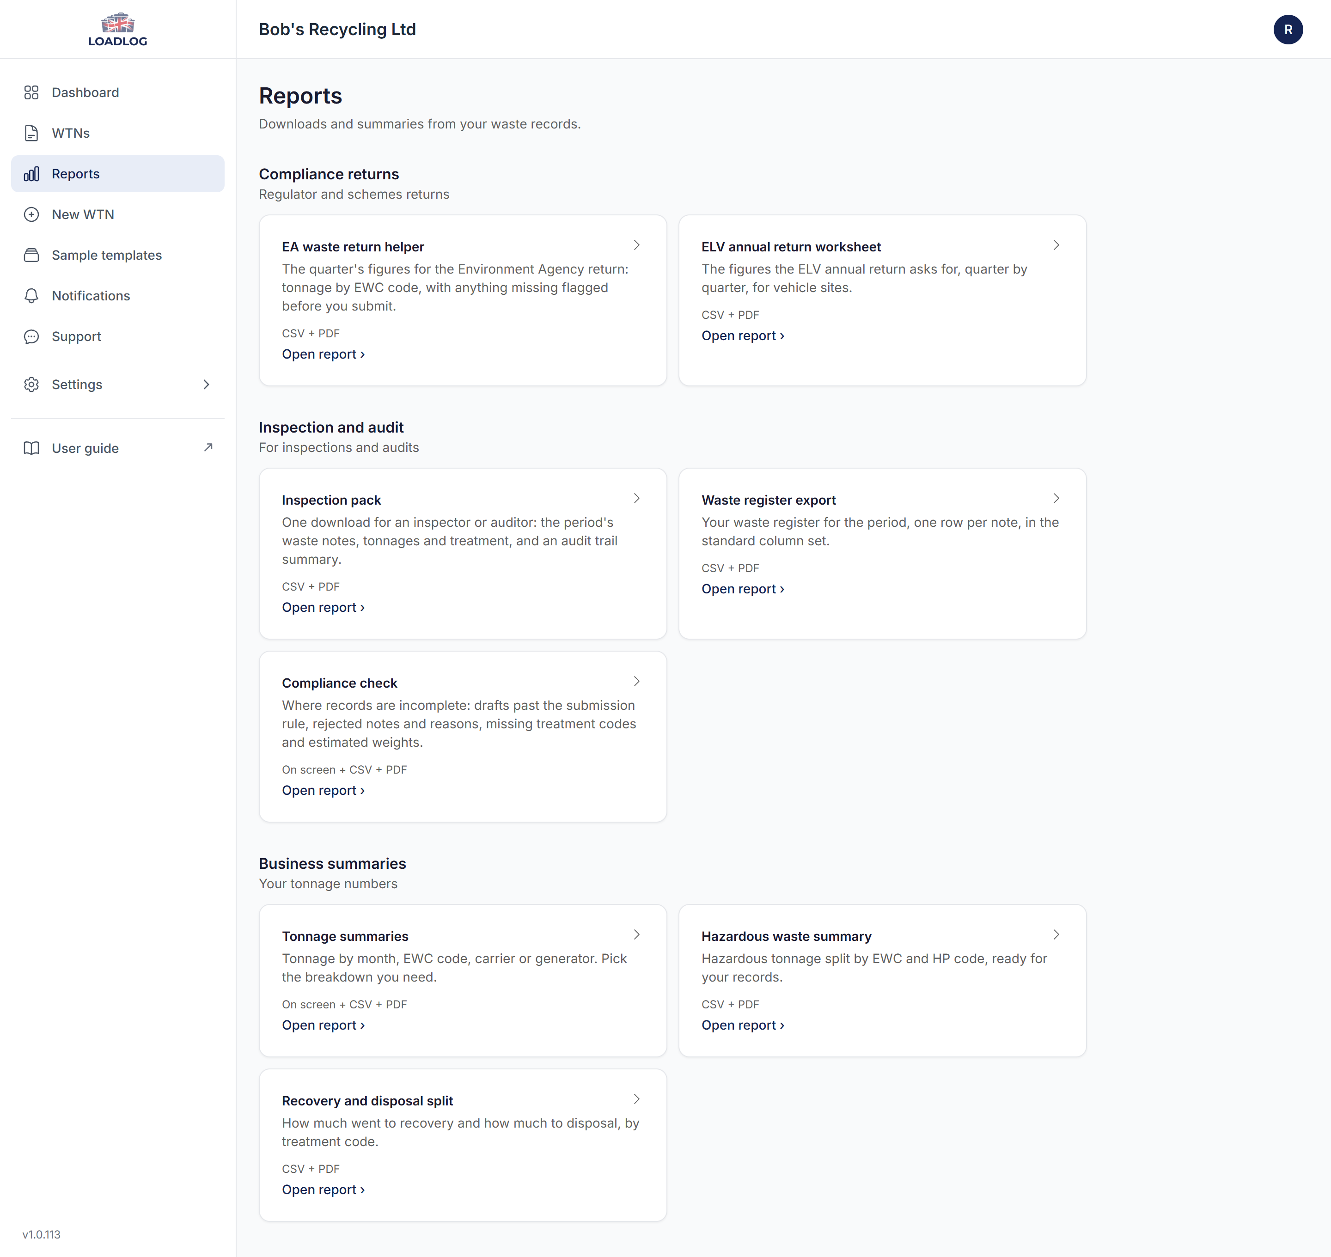Select New WTN in the sidebar
1331x1257 pixels.
(117, 214)
